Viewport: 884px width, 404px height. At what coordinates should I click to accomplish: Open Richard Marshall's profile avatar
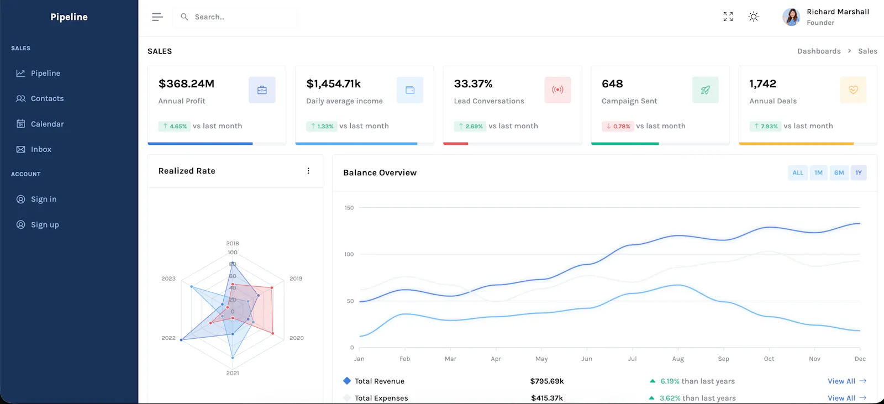791,17
